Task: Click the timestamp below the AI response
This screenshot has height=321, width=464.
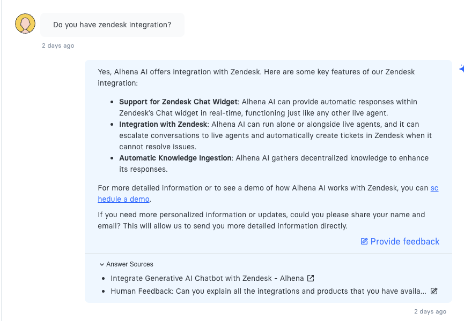Action: 430,311
